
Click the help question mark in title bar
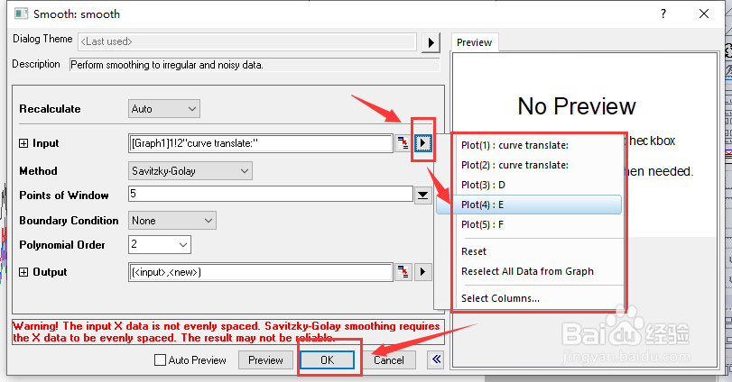click(663, 14)
